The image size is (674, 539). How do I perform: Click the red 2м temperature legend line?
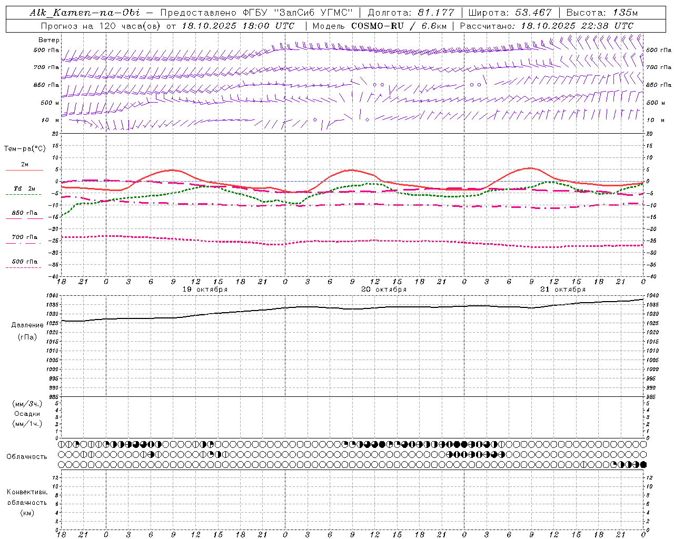click(24, 170)
